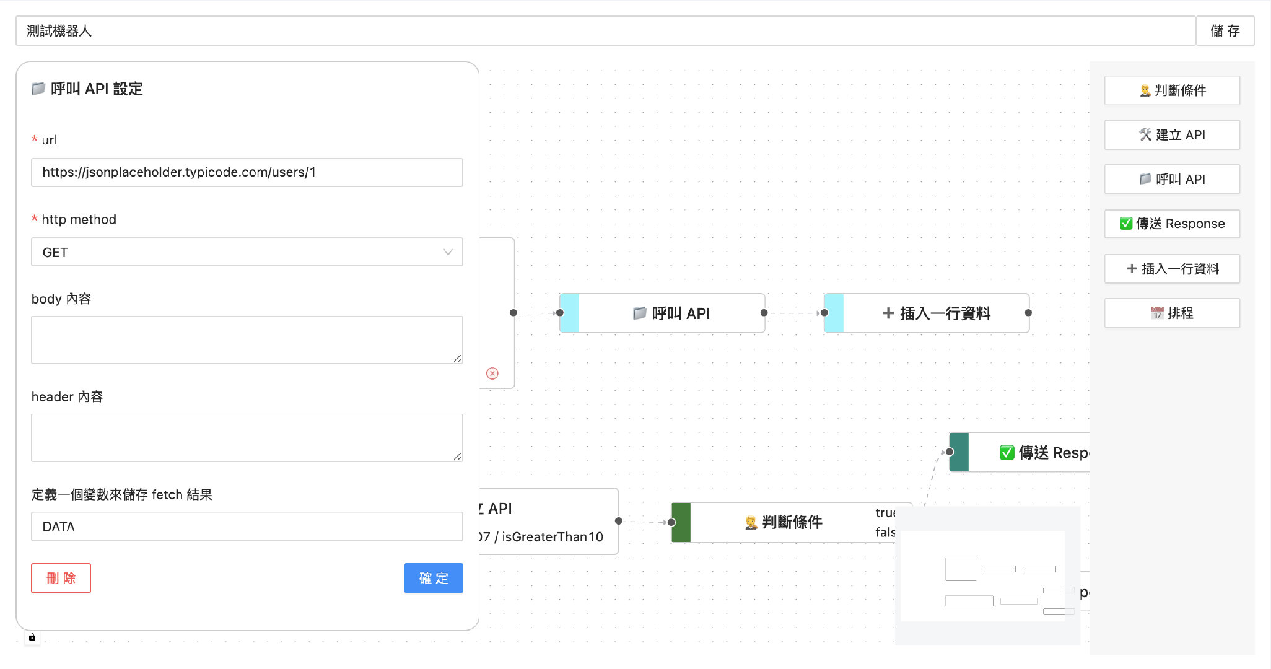Click the 測試機器人 bot name field
Screen dimensions: 1271x669
605,31
